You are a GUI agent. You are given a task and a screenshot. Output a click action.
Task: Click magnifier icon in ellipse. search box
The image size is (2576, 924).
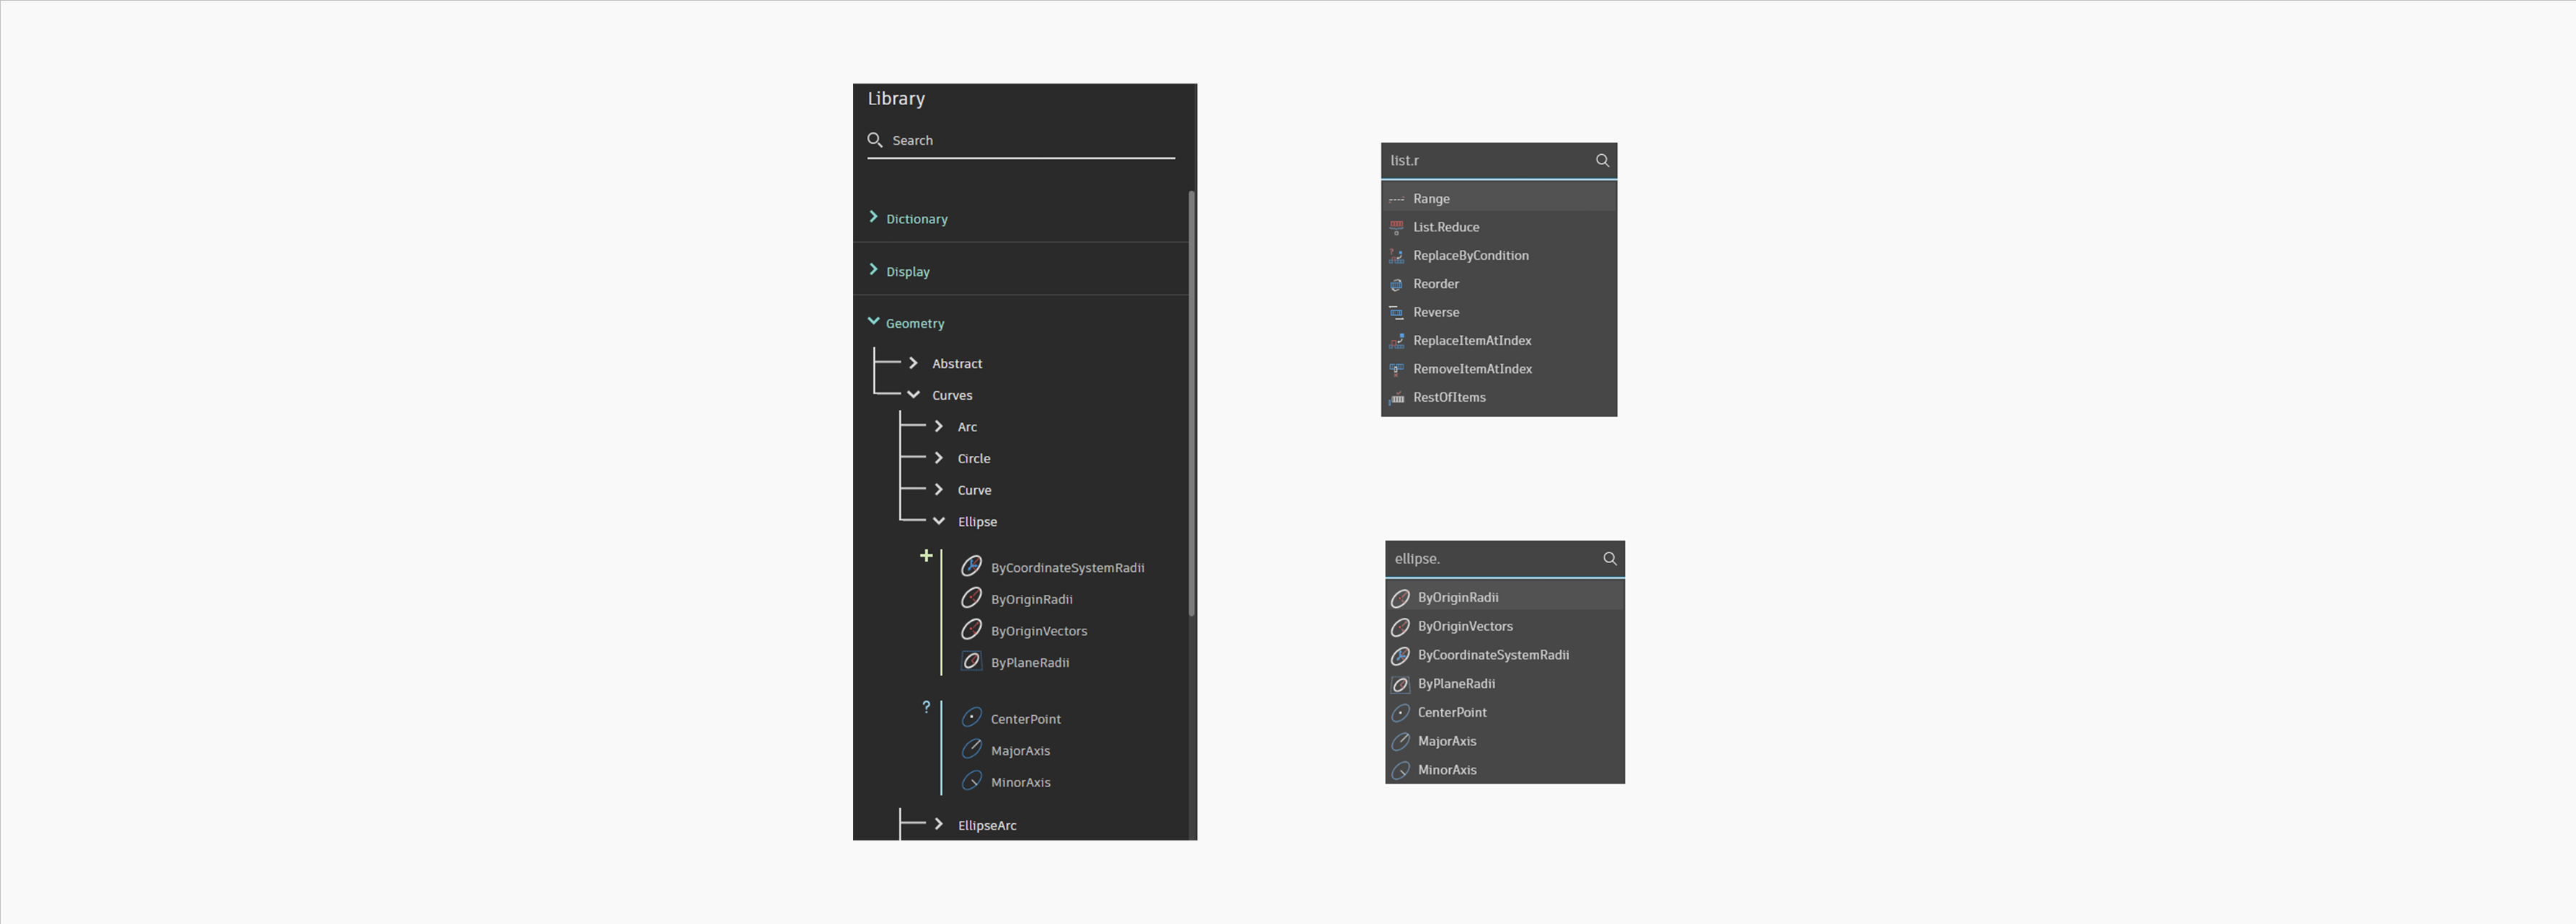1609,558
